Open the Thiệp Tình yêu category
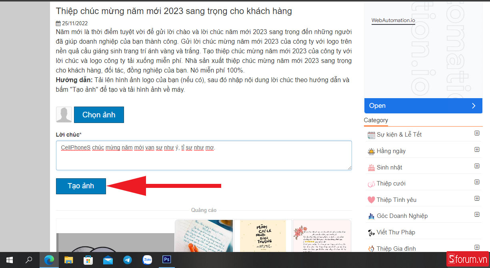Image resolution: width=490 pixels, height=268 pixels. 396,200
